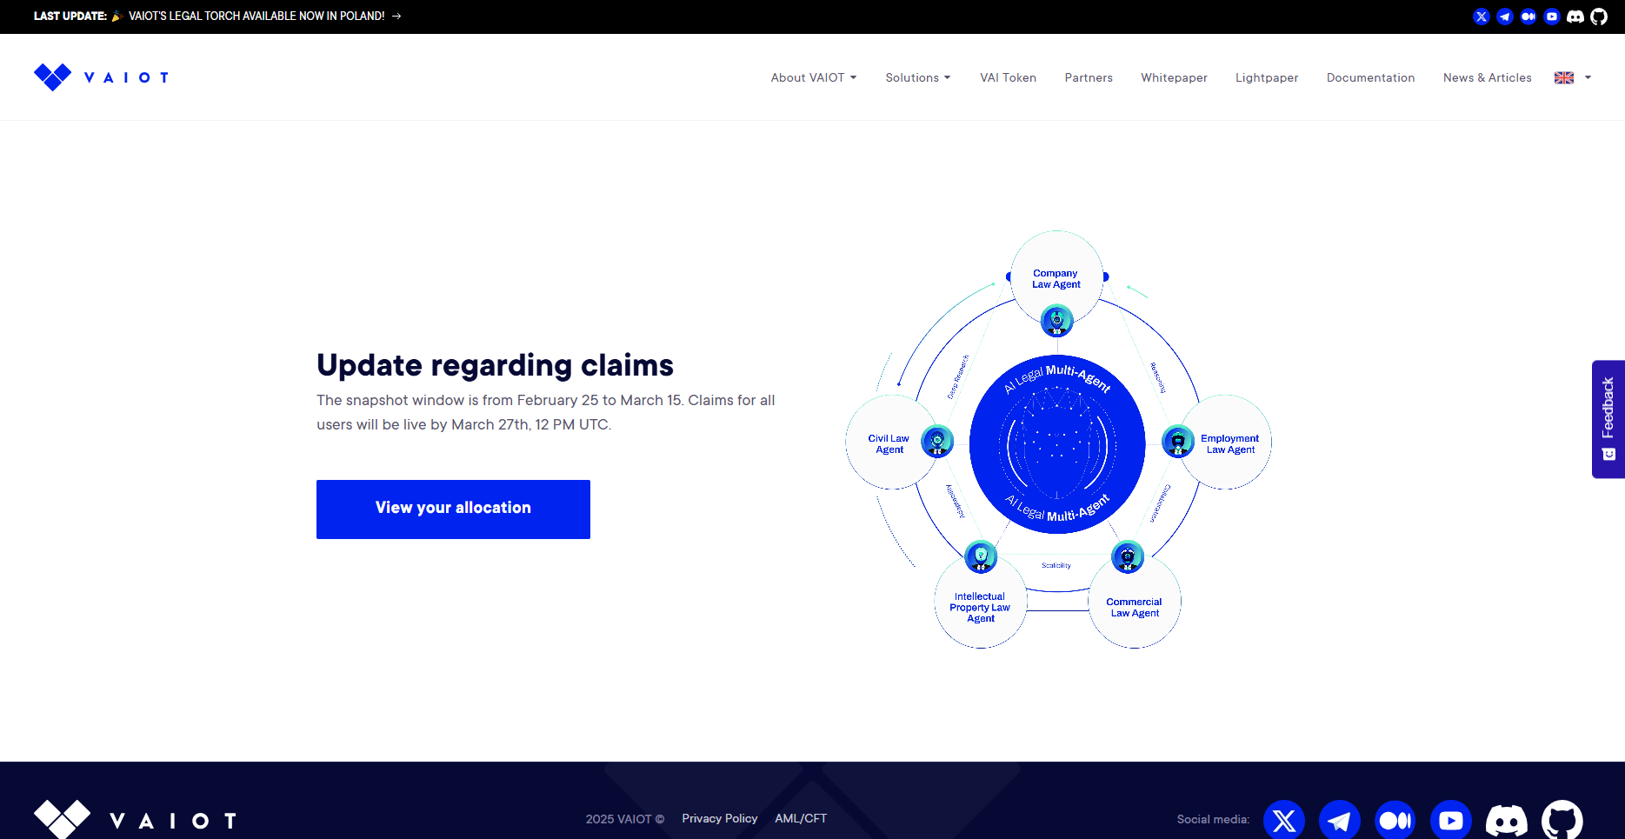Open Documentation from the navbar

coord(1371,77)
